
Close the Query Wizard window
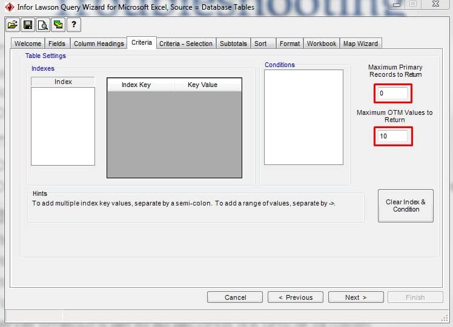coord(435,4)
